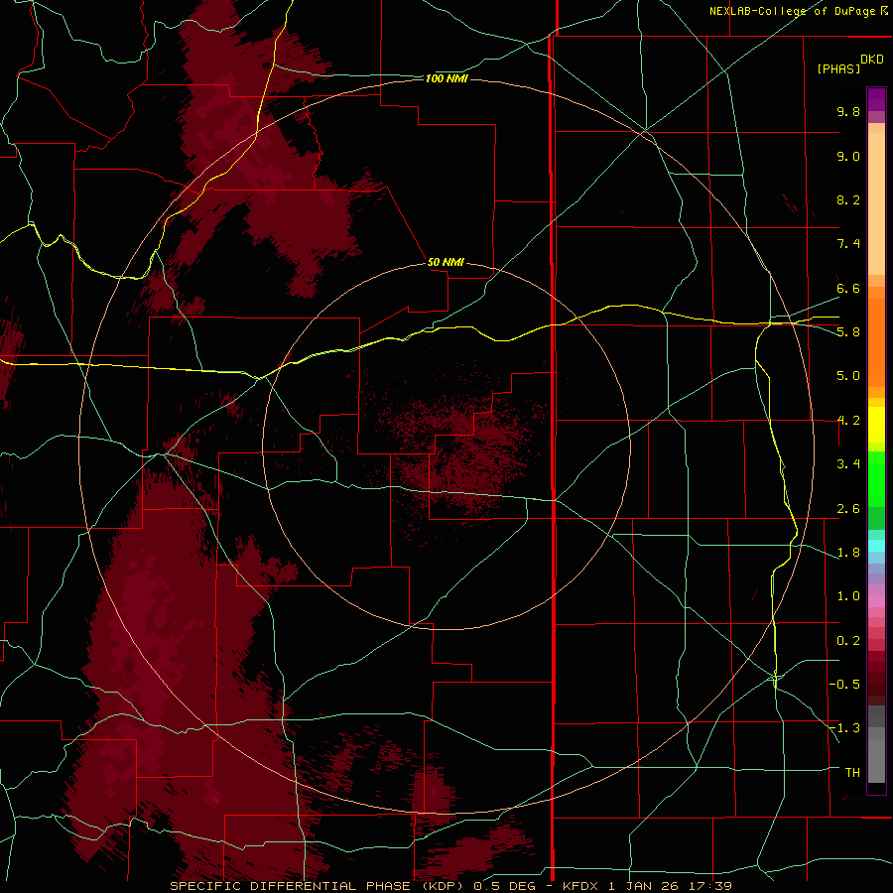Click the 3.4 legend value

tap(848, 464)
